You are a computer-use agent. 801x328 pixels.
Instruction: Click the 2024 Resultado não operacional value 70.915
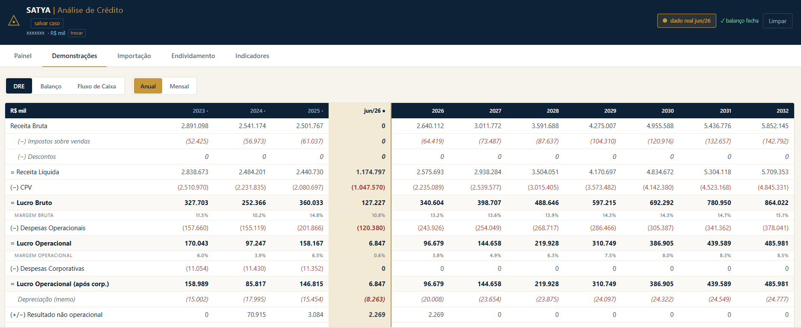[x=256, y=315]
